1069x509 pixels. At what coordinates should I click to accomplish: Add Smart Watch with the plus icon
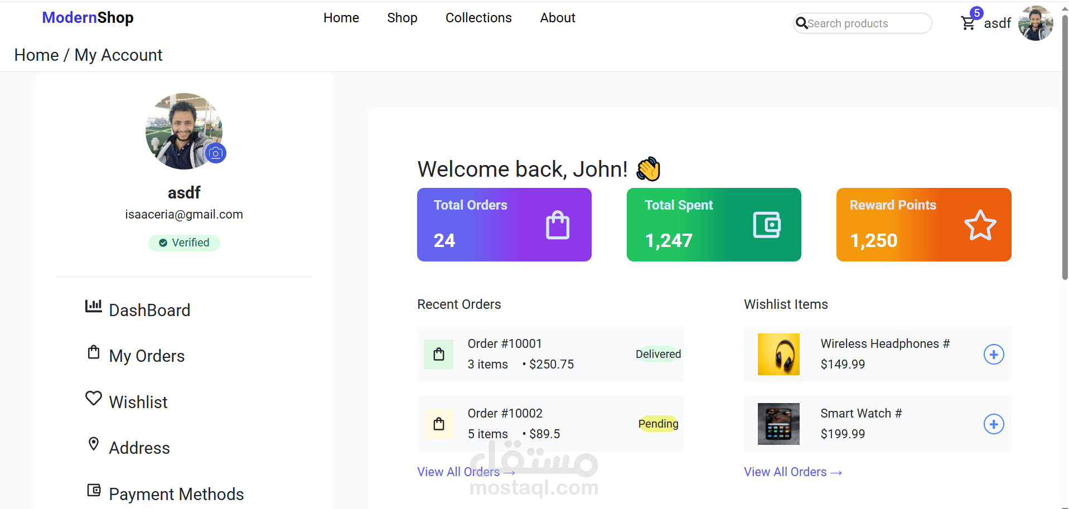pos(994,424)
